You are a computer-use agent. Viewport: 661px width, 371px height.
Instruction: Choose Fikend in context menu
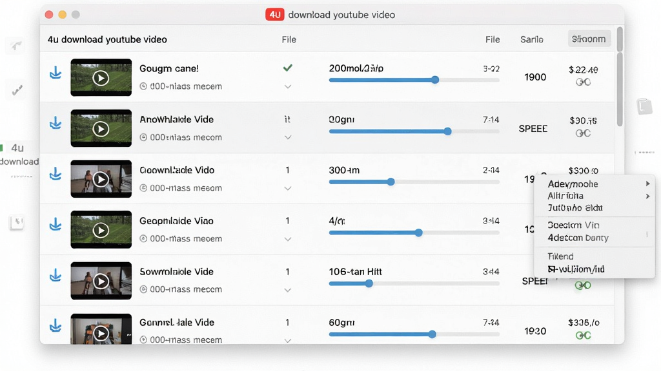click(595, 256)
